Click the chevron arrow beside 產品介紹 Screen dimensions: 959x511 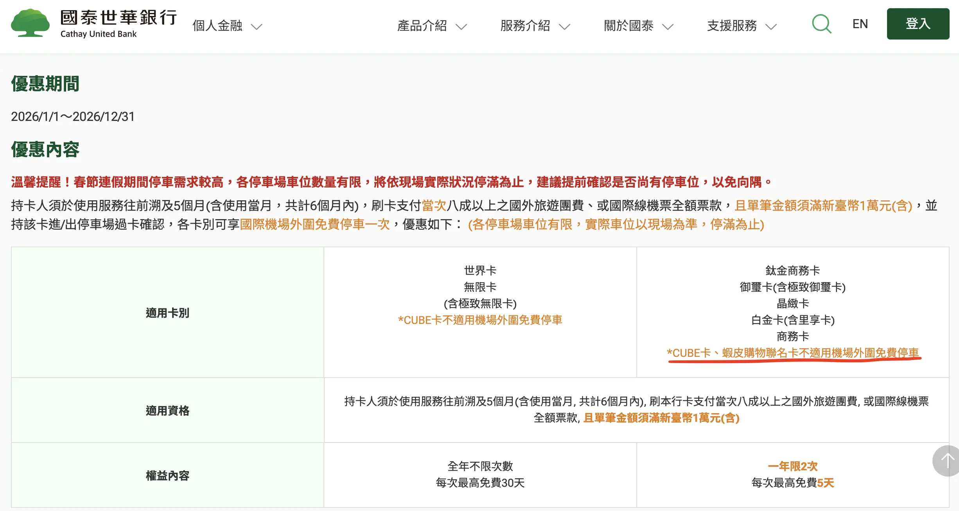(x=462, y=27)
